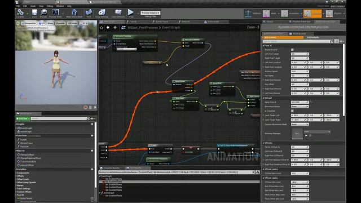Image resolution: width=361 pixels, height=203 pixels.
Task: Click the graph breadcrumb grid icon
Action: [124, 28]
